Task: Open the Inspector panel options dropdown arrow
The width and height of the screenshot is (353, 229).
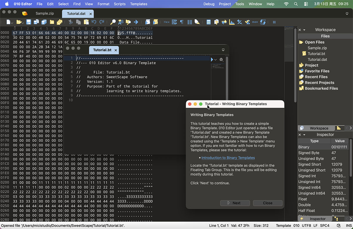Action: (x=304, y=135)
